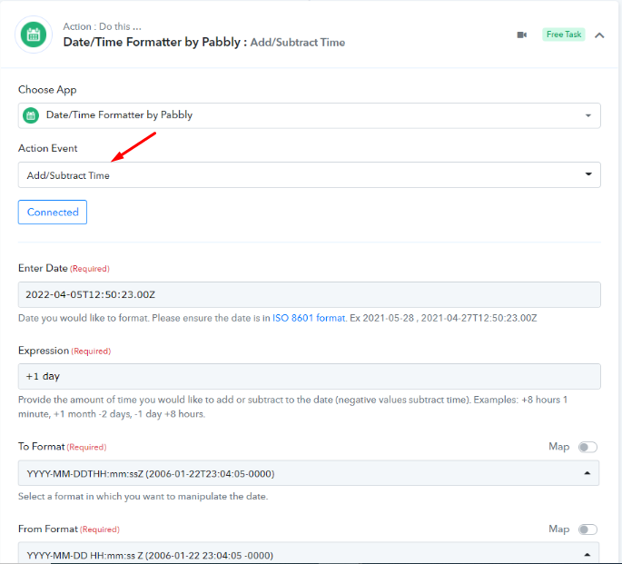622x564 pixels.
Task: Click the 'Action : Do this ...' label
Action: tap(102, 26)
